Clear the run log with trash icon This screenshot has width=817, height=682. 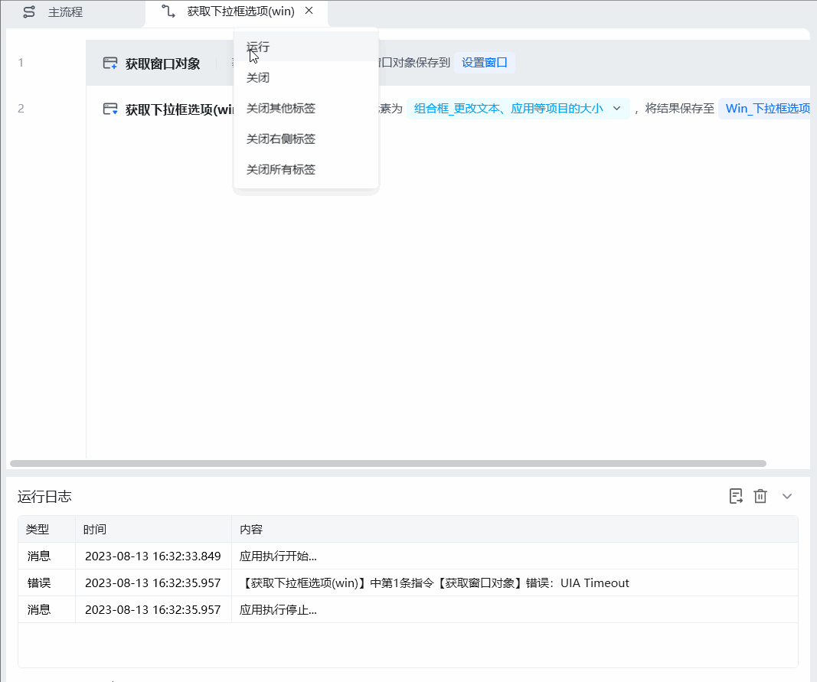(760, 496)
